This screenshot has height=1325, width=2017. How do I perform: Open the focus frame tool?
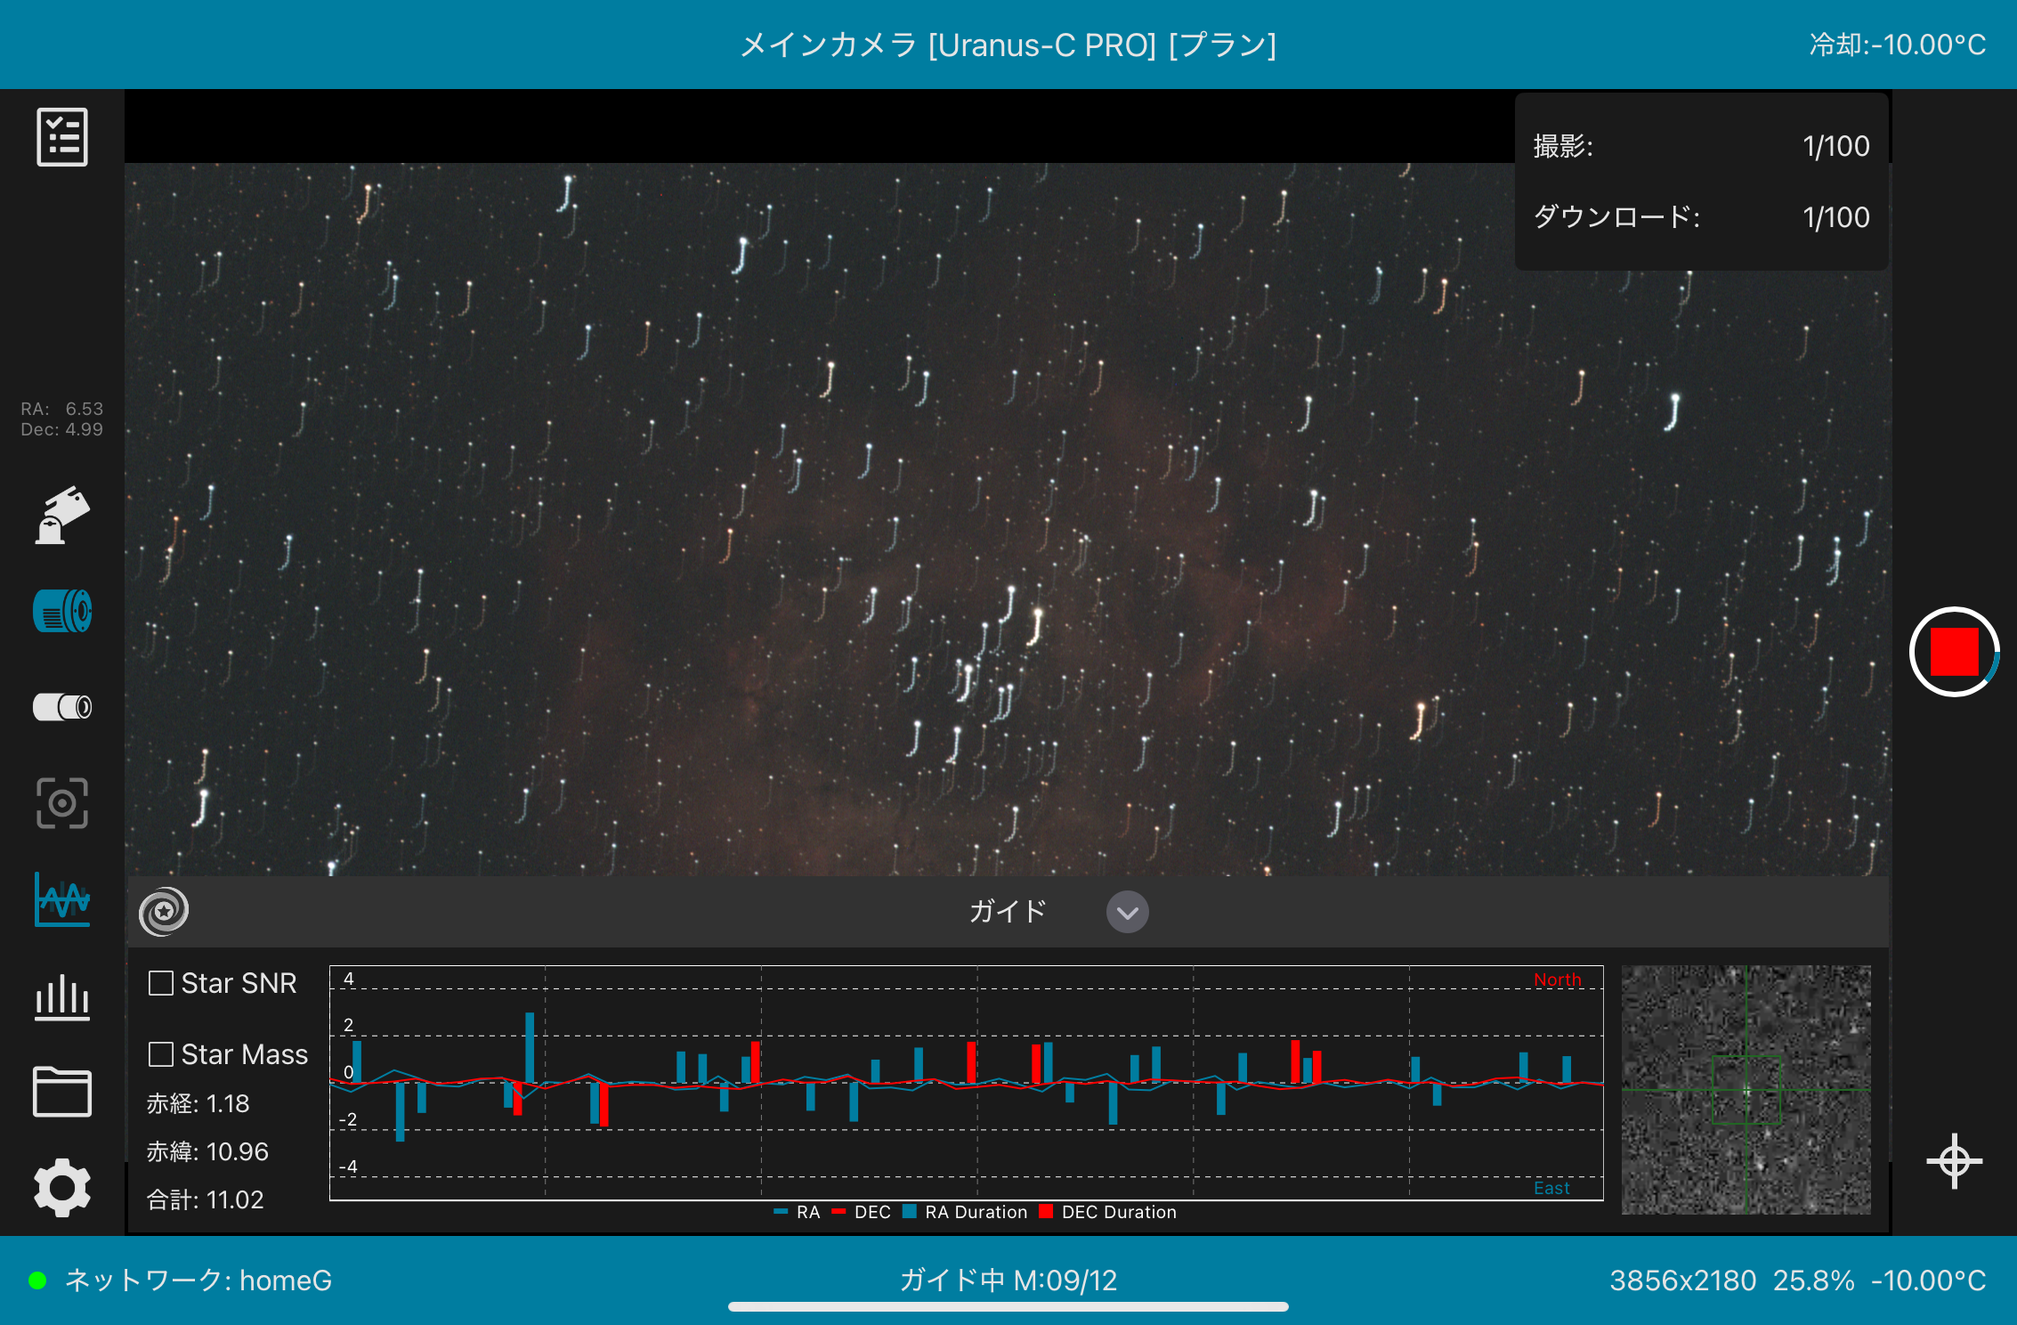point(62,803)
